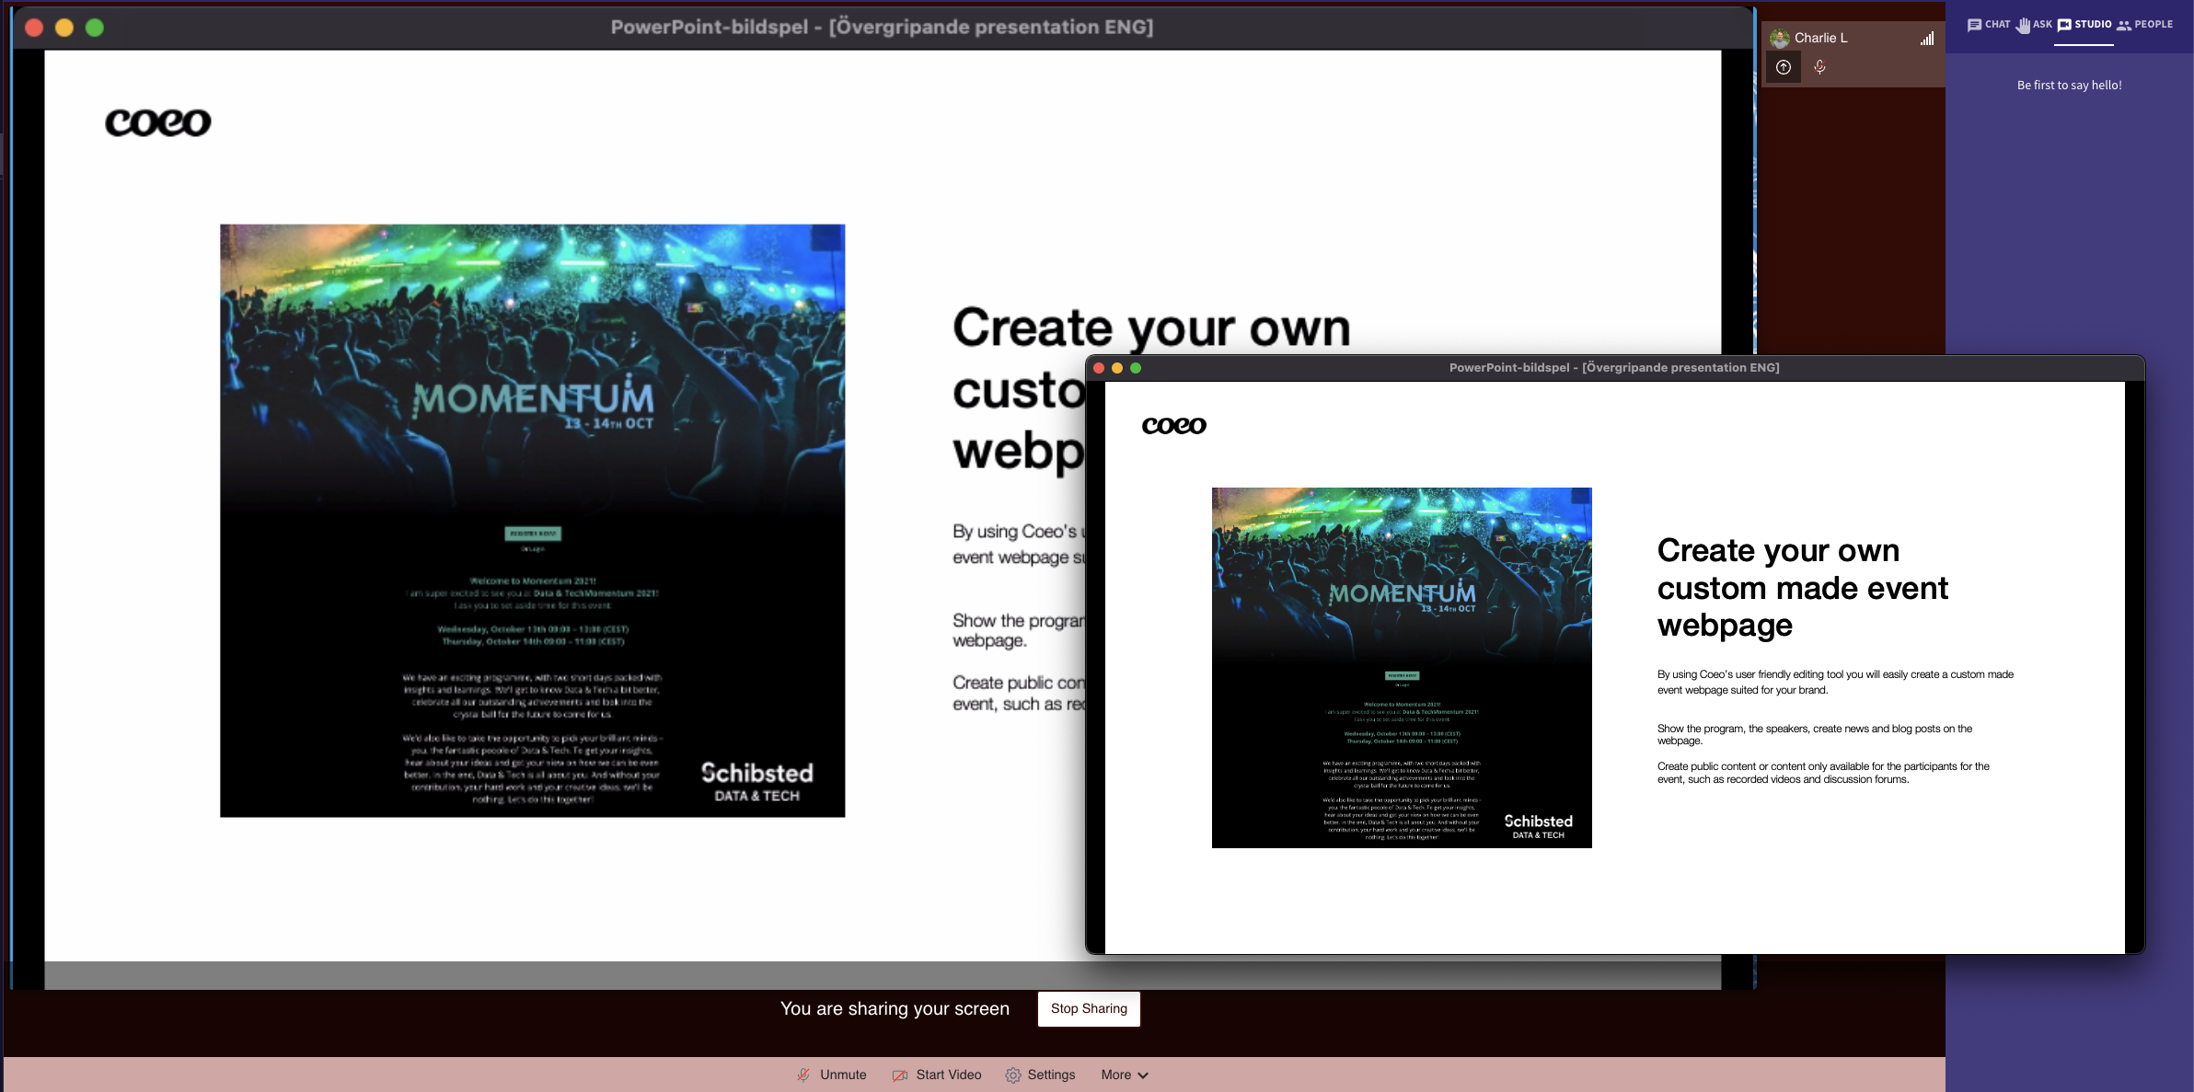The width and height of the screenshot is (2194, 1092).
Task: Turn on video with Start Video
Action: click(x=948, y=1075)
